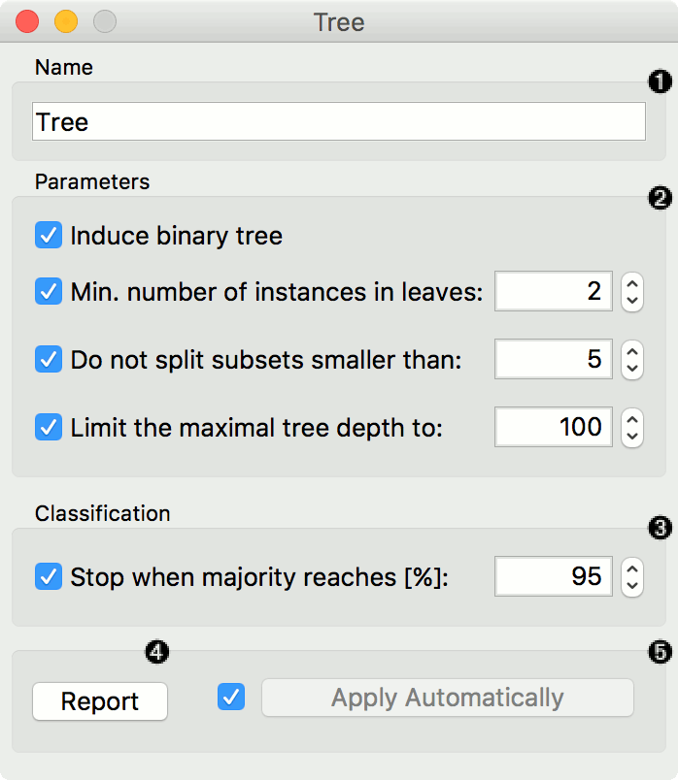Click the majority percentage value field
This screenshot has width=678, height=780.
554,577
